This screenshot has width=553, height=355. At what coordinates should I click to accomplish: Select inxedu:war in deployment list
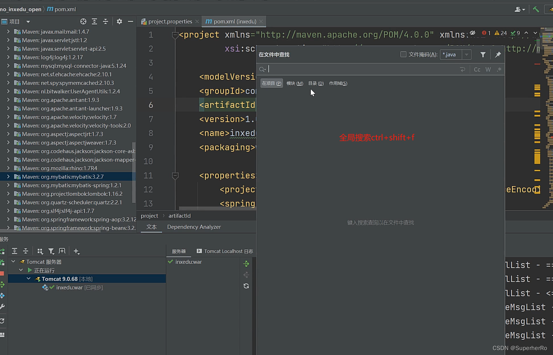pos(185,262)
